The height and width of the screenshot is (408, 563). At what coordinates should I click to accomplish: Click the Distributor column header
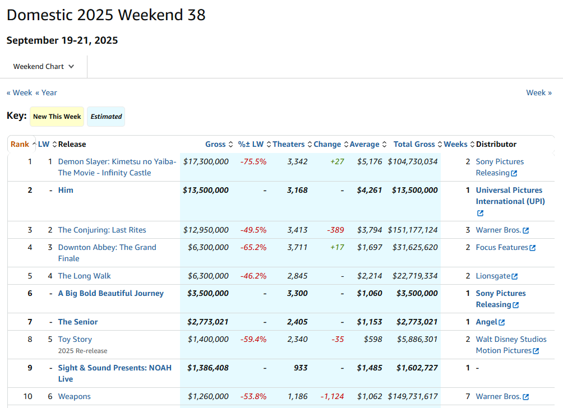coord(496,144)
